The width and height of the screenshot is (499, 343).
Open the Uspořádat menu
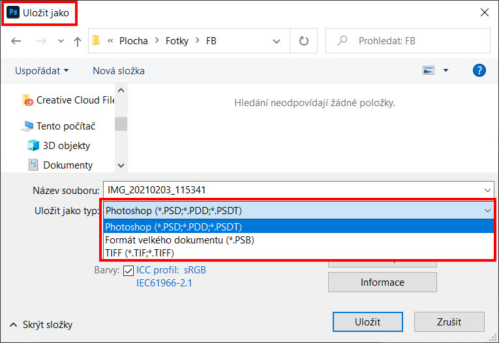click(x=42, y=71)
